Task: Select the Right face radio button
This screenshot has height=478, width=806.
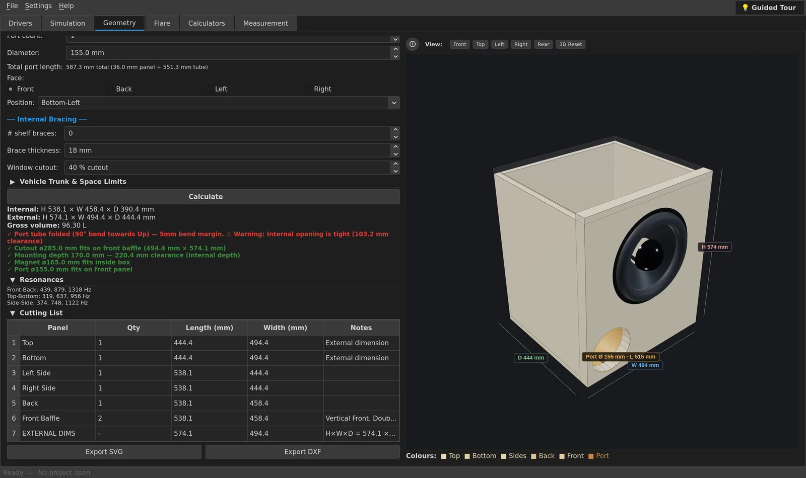Action: (307, 89)
